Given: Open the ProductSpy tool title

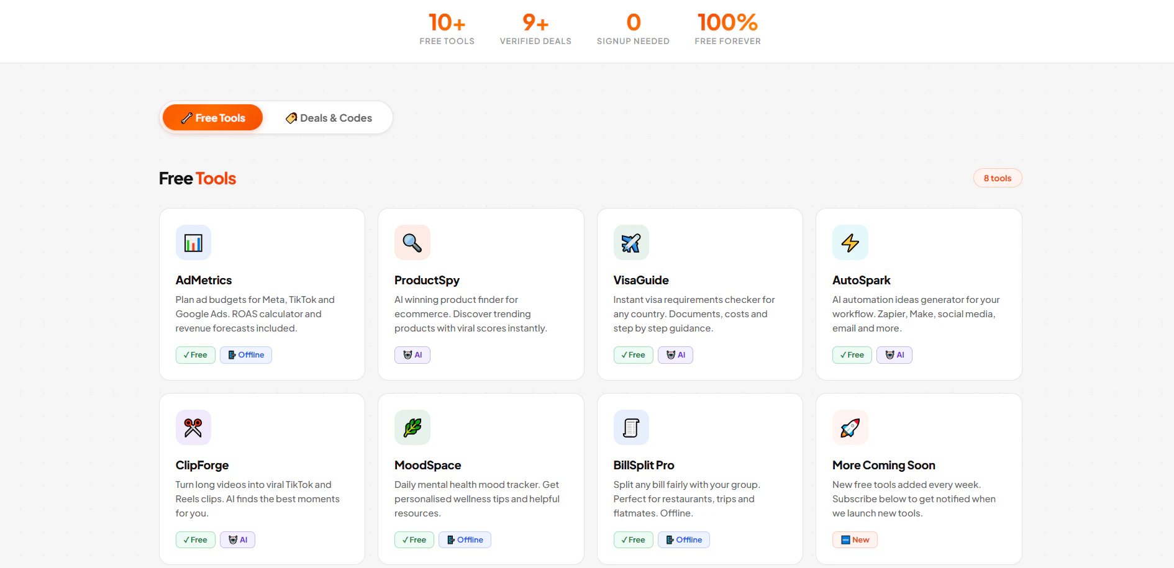Looking at the screenshot, I should [x=427, y=280].
